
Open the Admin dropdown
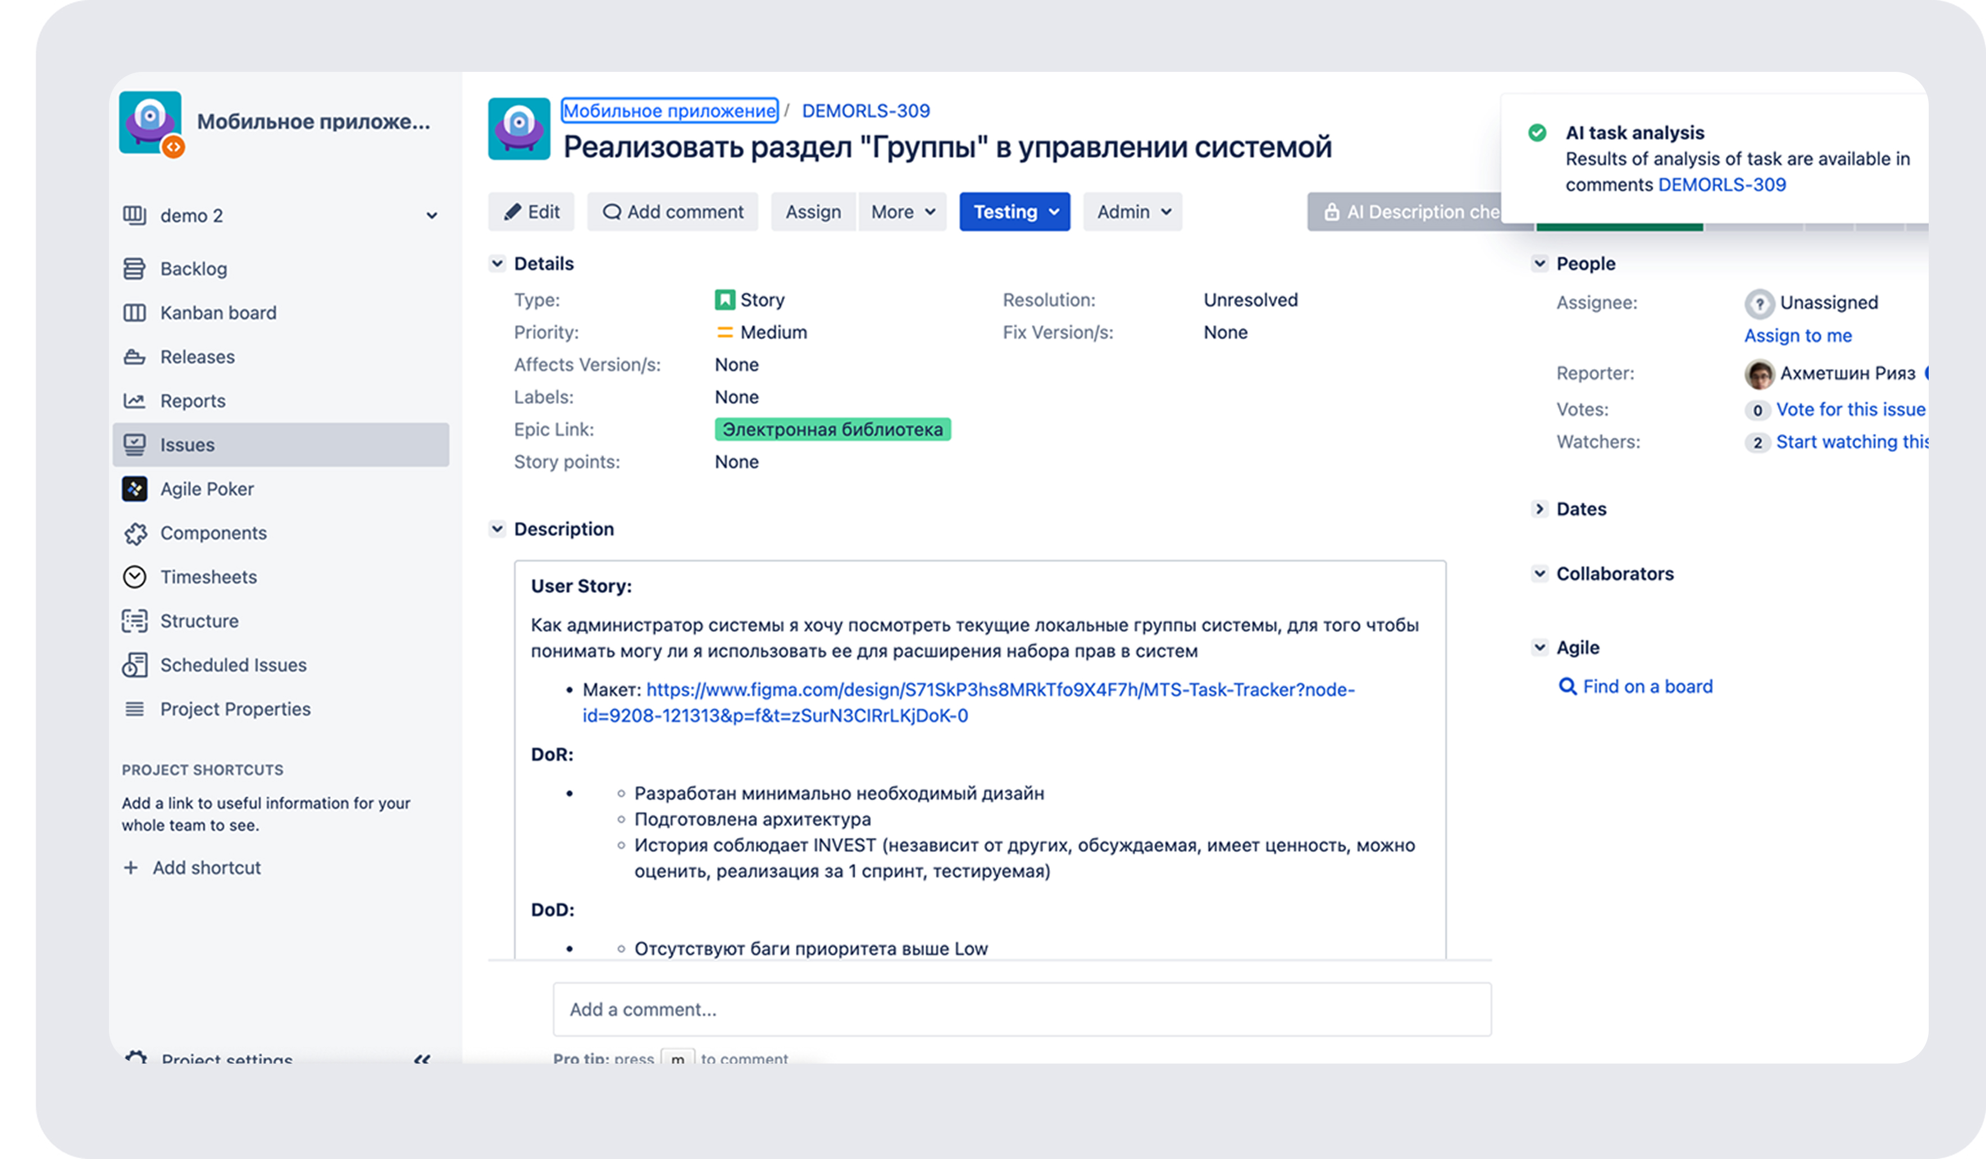tap(1132, 212)
